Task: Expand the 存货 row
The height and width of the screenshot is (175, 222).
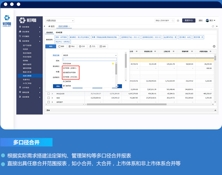Action: pyautogui.click(x=52, y=98)
